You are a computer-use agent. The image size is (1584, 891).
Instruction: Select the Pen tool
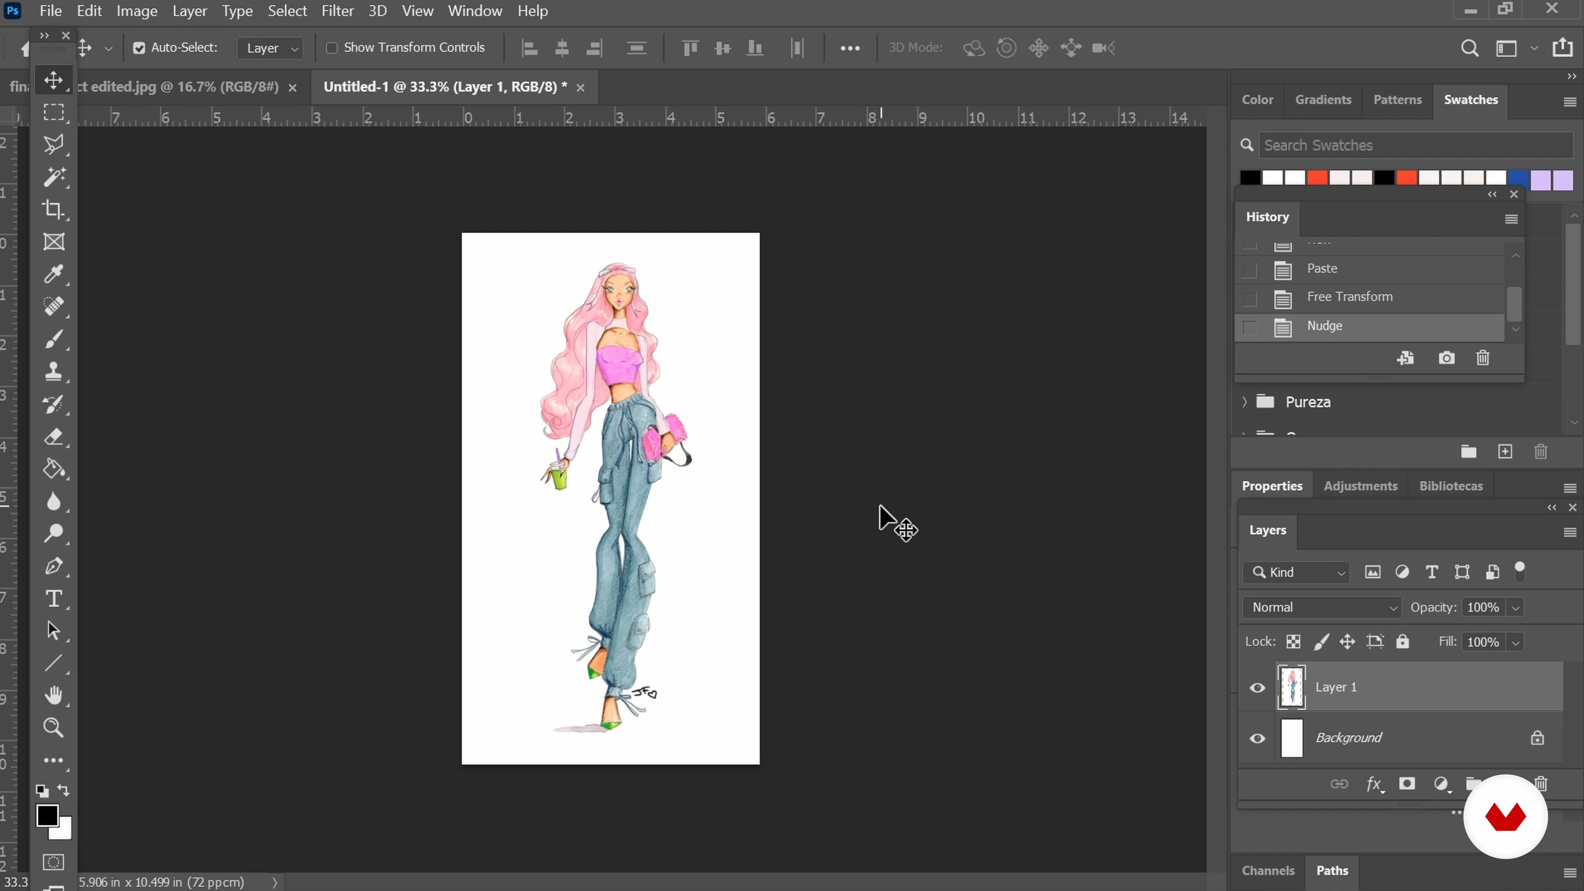click(54, 566)
